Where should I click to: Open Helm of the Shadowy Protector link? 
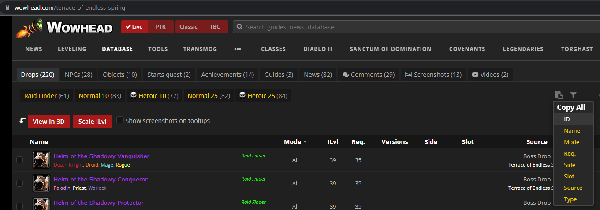point(99,203)
